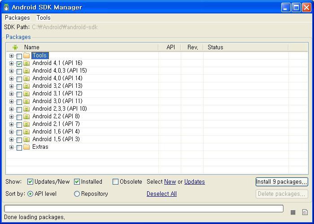This screenshot has width=314, height=224.
Task: Check the Extras checkbox
Action: coord(19,147)
